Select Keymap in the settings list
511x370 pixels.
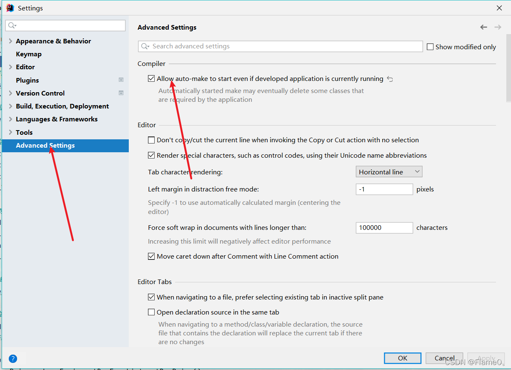(29, 54)
